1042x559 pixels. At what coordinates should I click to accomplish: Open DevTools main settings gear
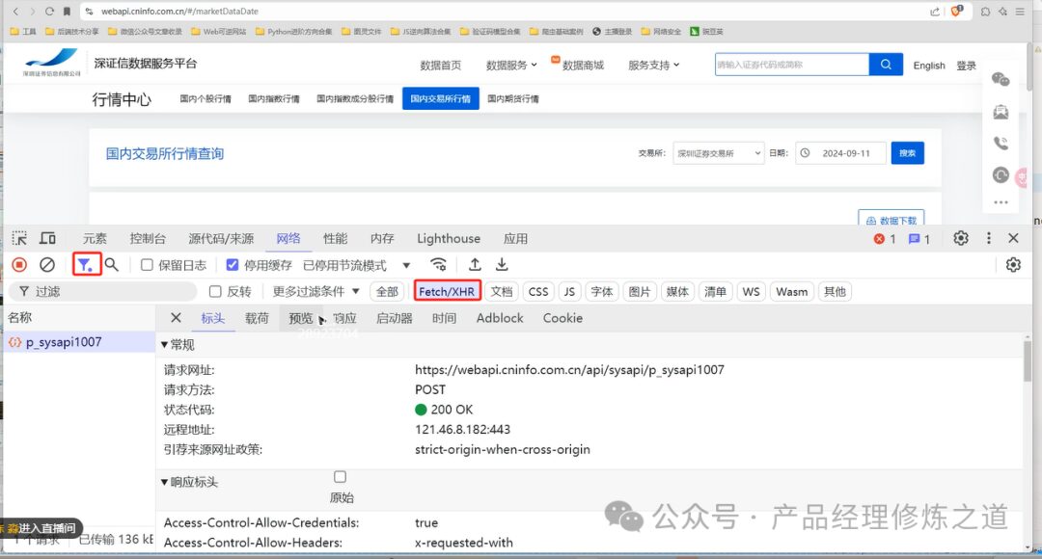(961, 238)
